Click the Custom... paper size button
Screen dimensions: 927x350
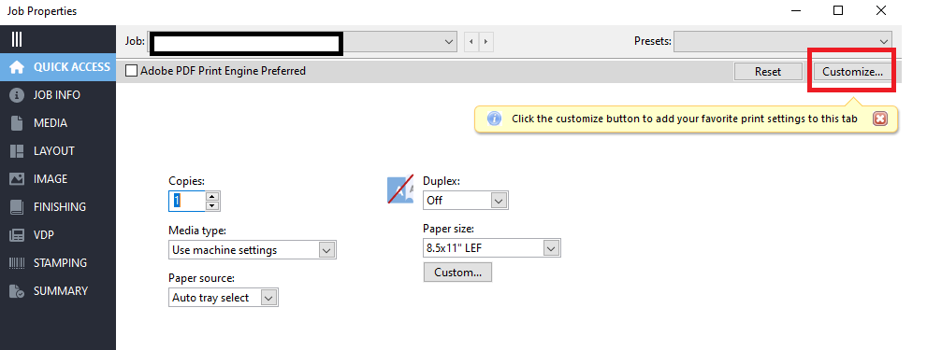(457, 273)
